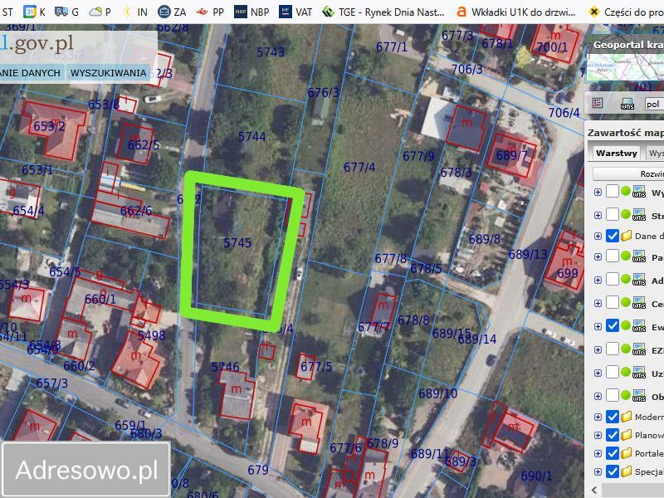Click the NBP bookmark icon in the bookmarks bar
Image resolution: width=664 pixels, height=498 pixels.
[242, 12]
